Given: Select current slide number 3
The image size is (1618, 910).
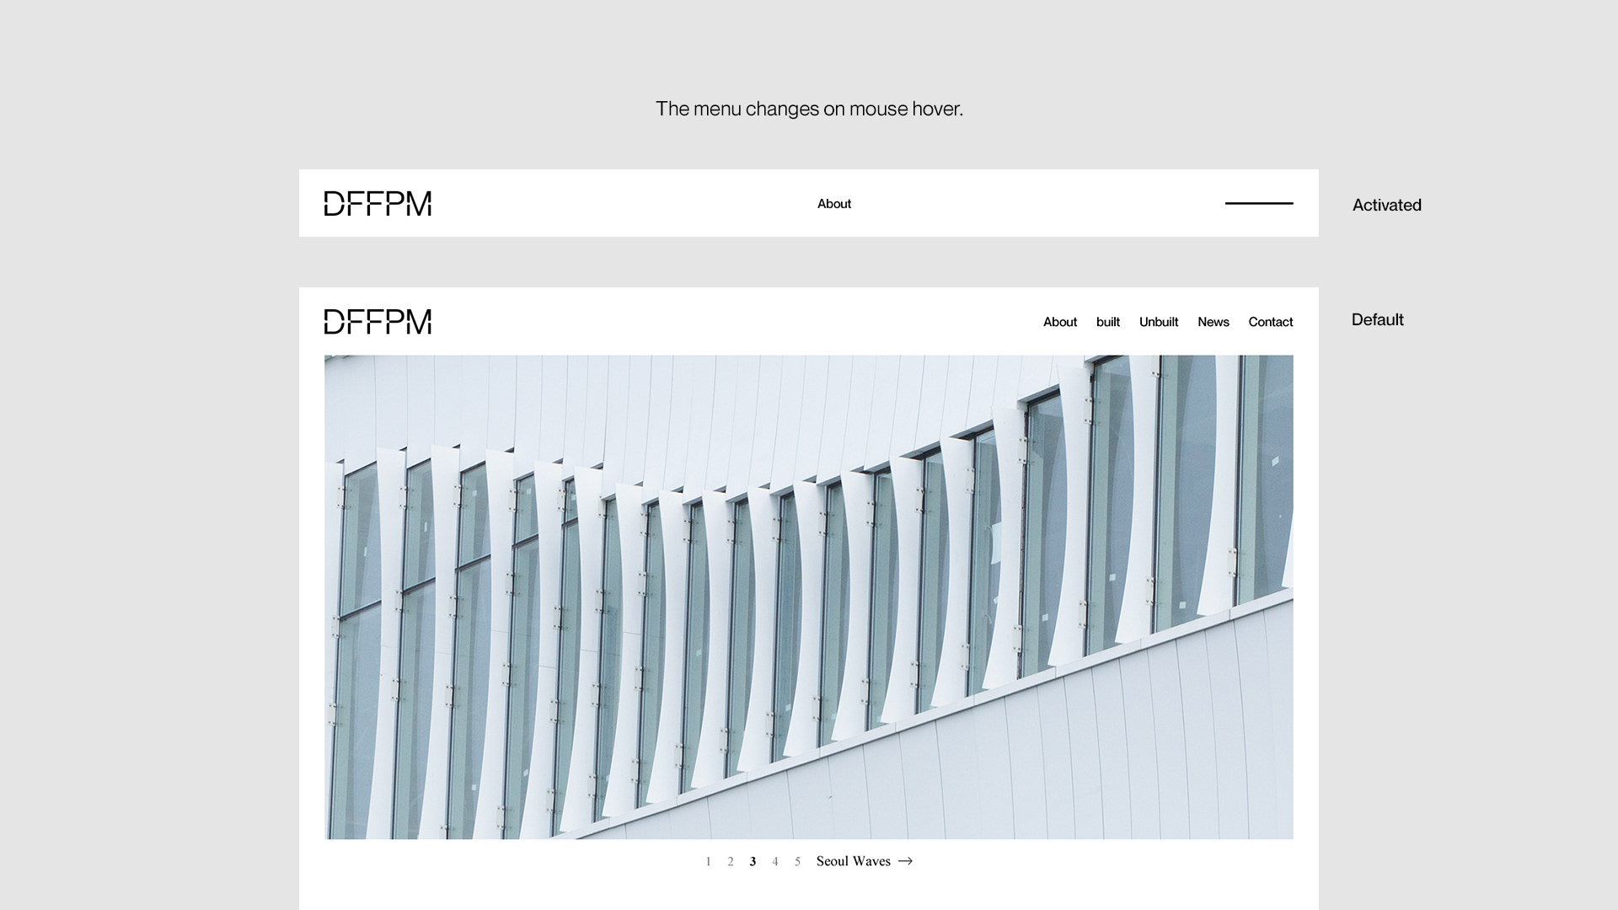Looking at the screenshot, I should pyautogui.click(x=753, y=861).
